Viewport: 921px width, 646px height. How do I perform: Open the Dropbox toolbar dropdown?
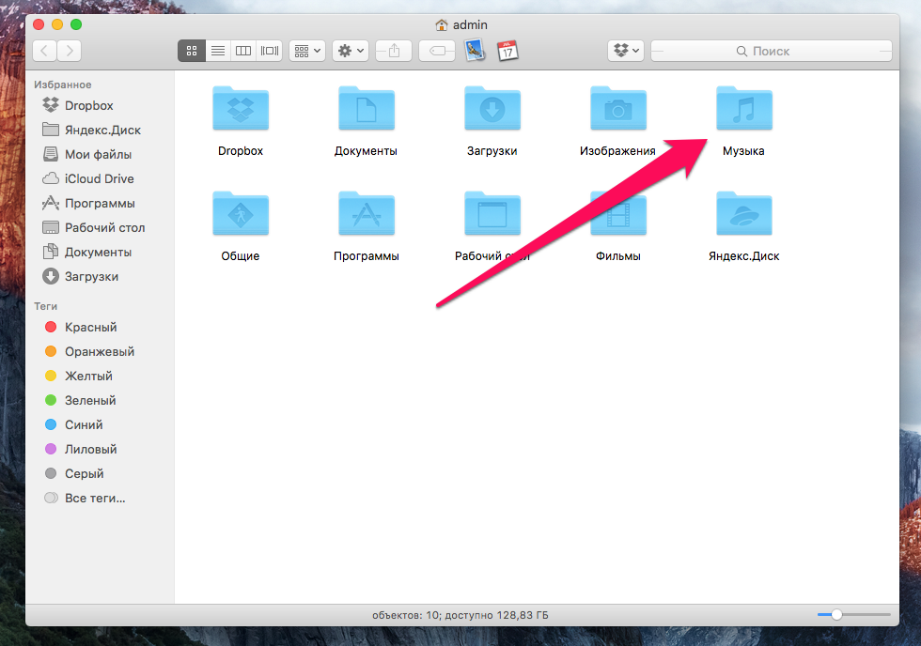tap(626, 51)
